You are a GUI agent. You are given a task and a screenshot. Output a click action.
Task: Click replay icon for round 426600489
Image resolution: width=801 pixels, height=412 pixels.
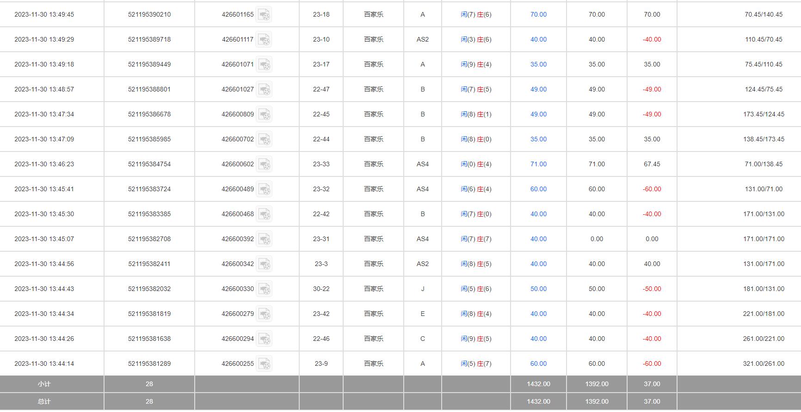pyautogui.click(x=264, y=189)
